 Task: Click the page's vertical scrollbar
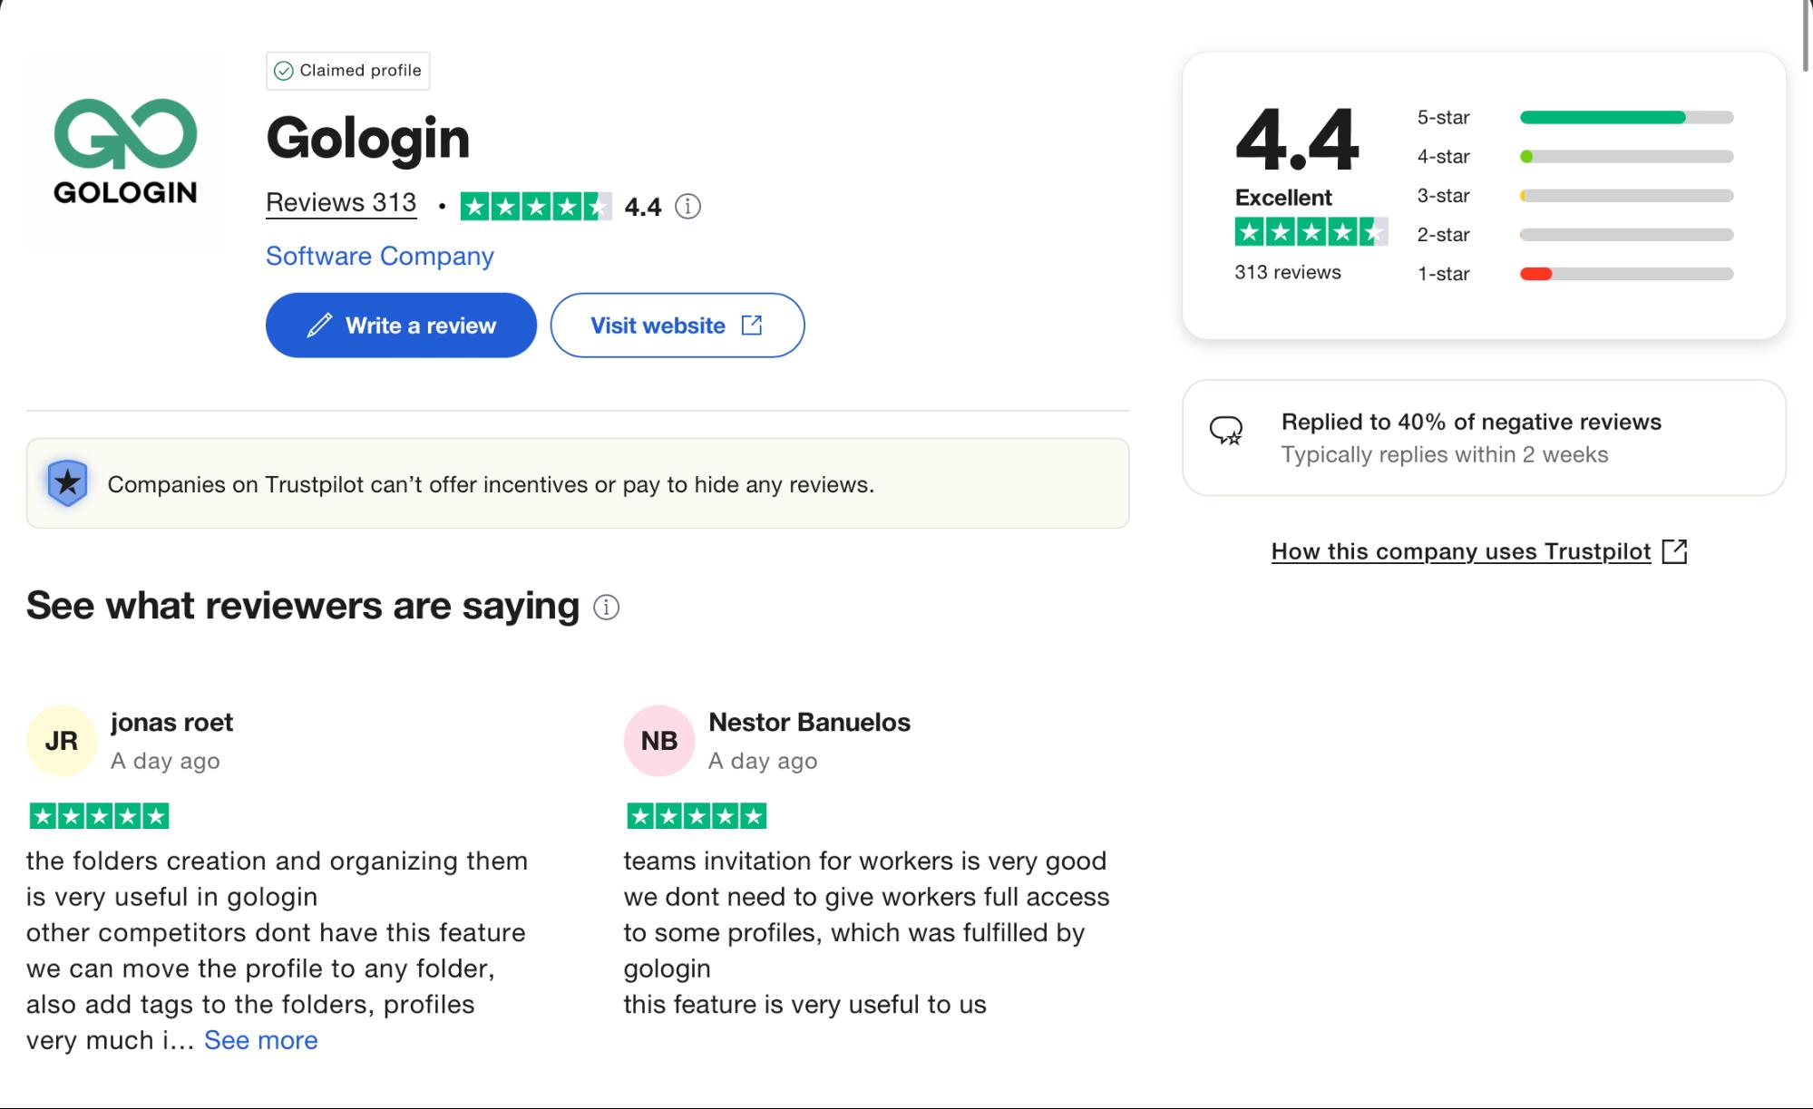1806,36
